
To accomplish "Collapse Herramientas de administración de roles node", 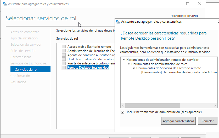I will (129, 64).
